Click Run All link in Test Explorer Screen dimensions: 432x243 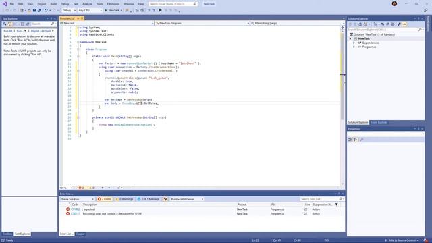(x=8, y=31)
